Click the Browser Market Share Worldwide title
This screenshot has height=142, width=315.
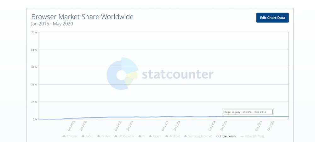(x=82, y=17)
